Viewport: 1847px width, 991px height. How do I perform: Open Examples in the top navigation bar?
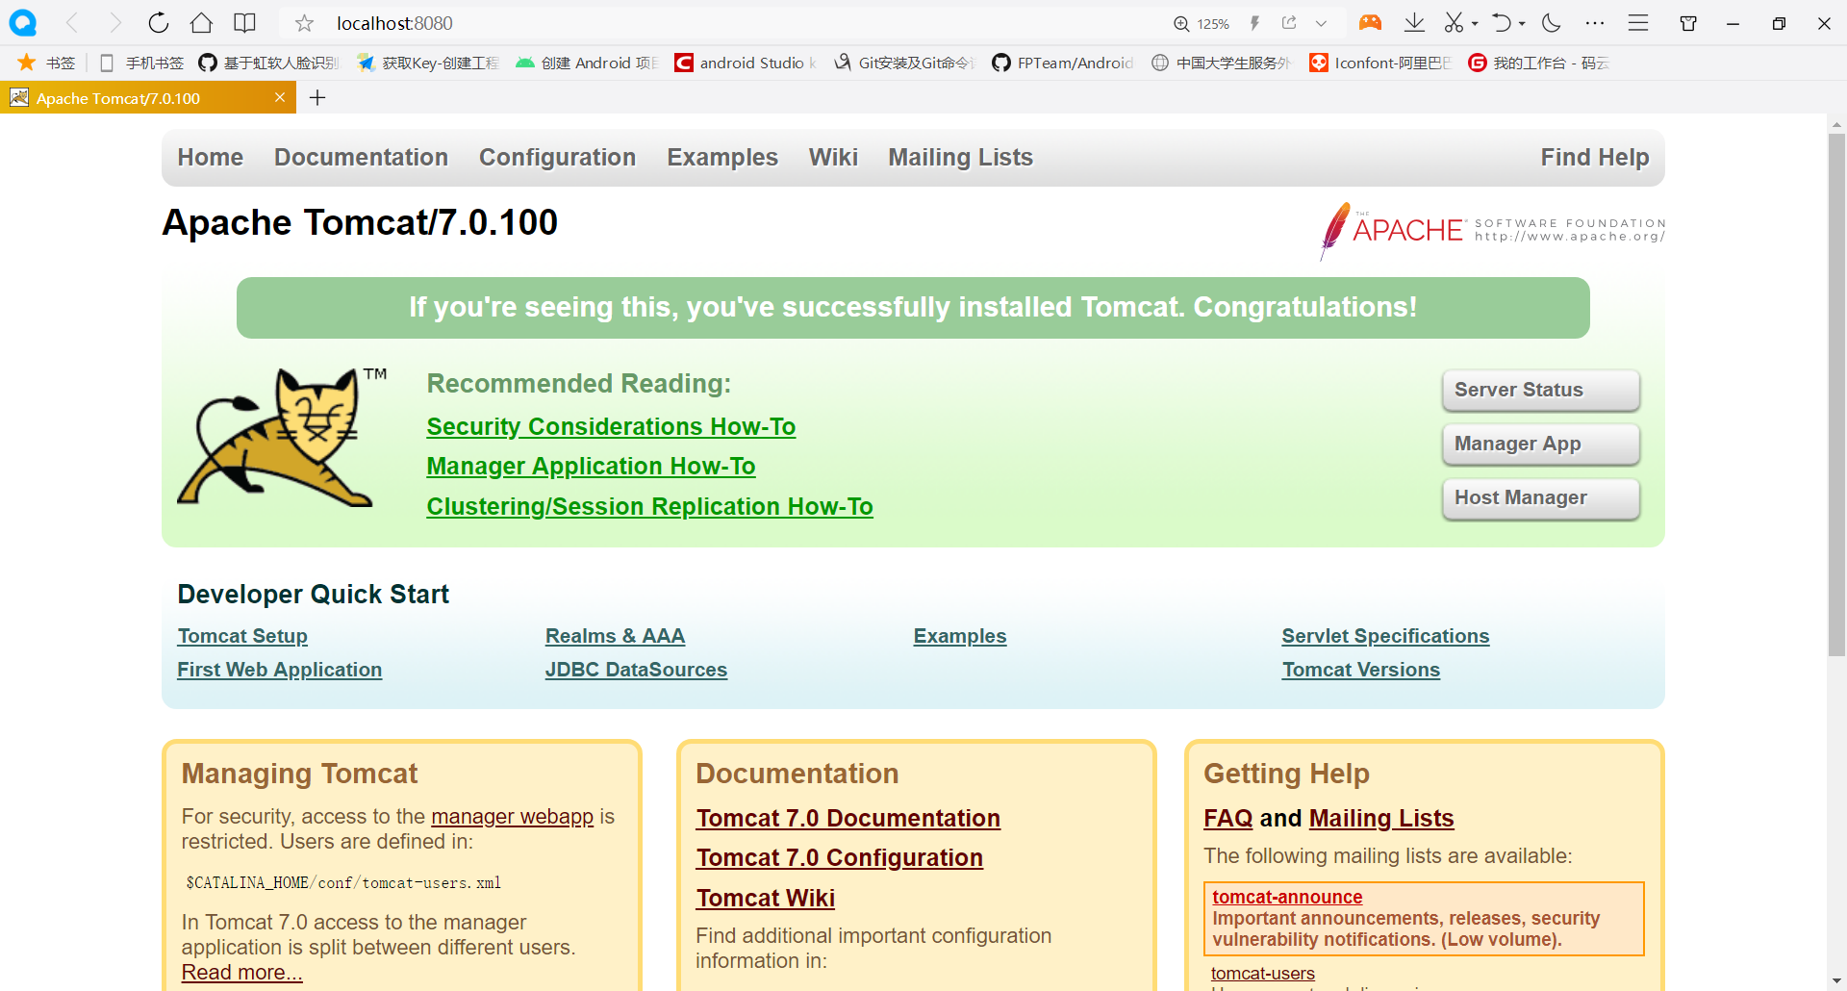(x=722, y=158)
